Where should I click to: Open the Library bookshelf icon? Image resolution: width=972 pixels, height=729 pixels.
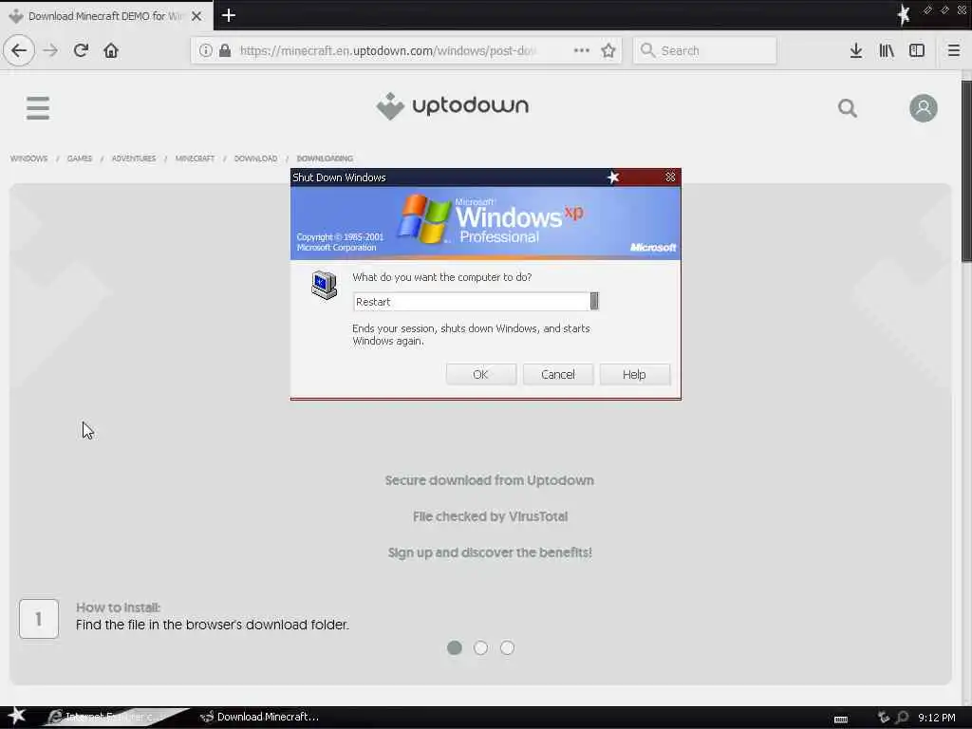coord(887,50)
